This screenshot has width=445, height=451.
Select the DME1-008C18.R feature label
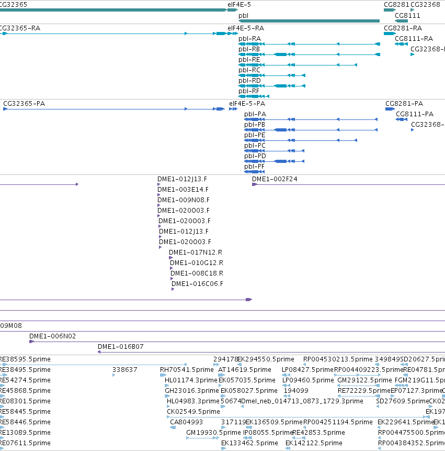pyautogui.click(x=197, y=273)
